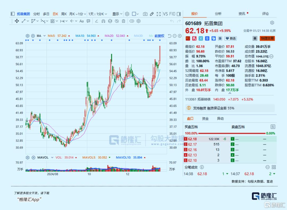287x210 pixels.
Task: Click the China flag market icon
Action: [x=188, y=38]
